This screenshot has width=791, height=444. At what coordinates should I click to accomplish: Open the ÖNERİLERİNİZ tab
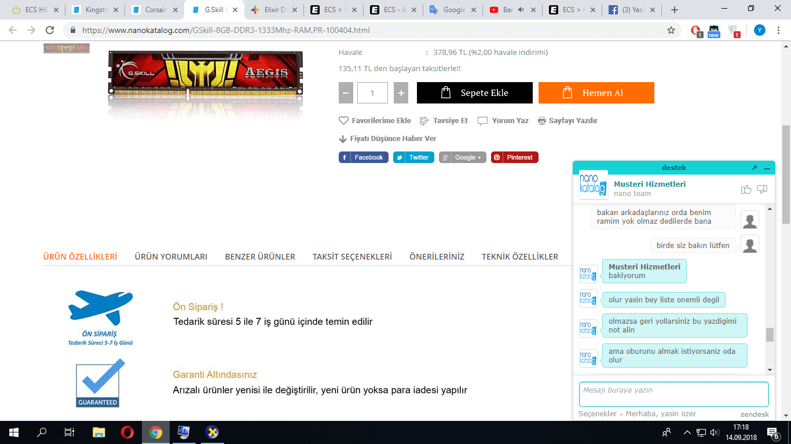click(437, 257)
